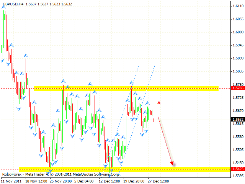245x184 pixels.
Task: Click the black 1.5632 current price tag
Action: (238, 120)
